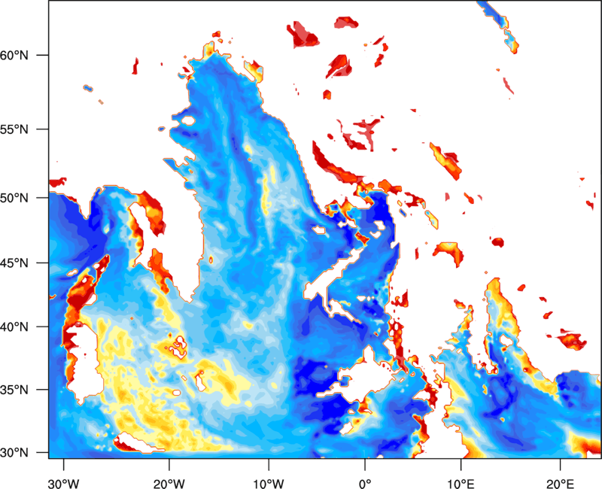The image size is (602, 489).
Task: Click the 30°N latitude label
Action: (x=14, y=453)
